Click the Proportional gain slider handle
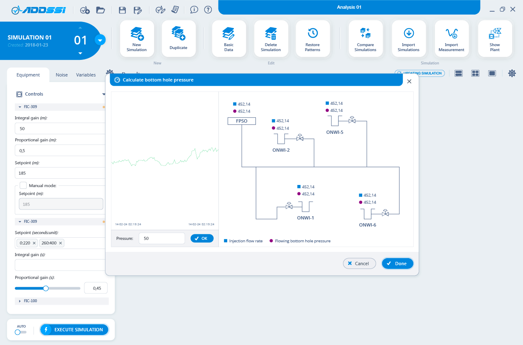 coord(46,288)
